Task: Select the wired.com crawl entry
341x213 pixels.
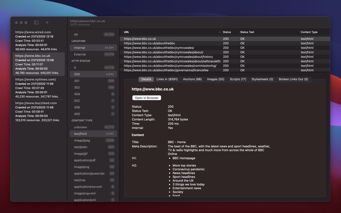Action: click(x=38, y=40)
